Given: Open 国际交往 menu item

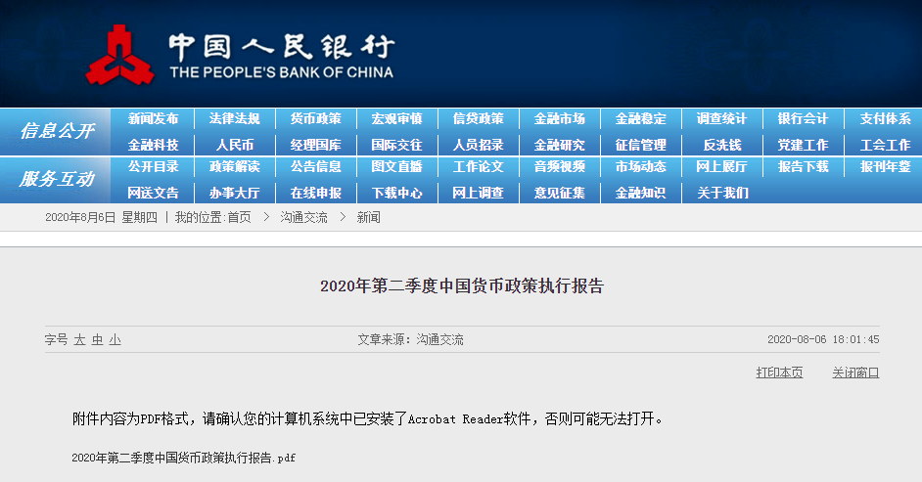Looking at the screenshot, I should 397,145.
